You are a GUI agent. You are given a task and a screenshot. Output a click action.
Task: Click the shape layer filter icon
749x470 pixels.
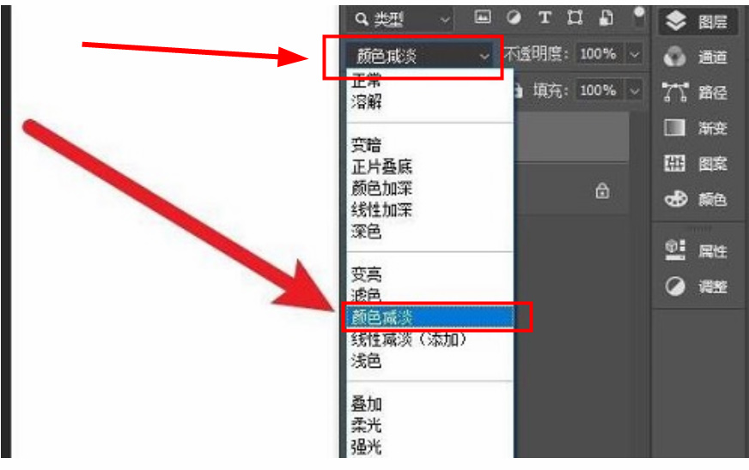tap(575, 18)
